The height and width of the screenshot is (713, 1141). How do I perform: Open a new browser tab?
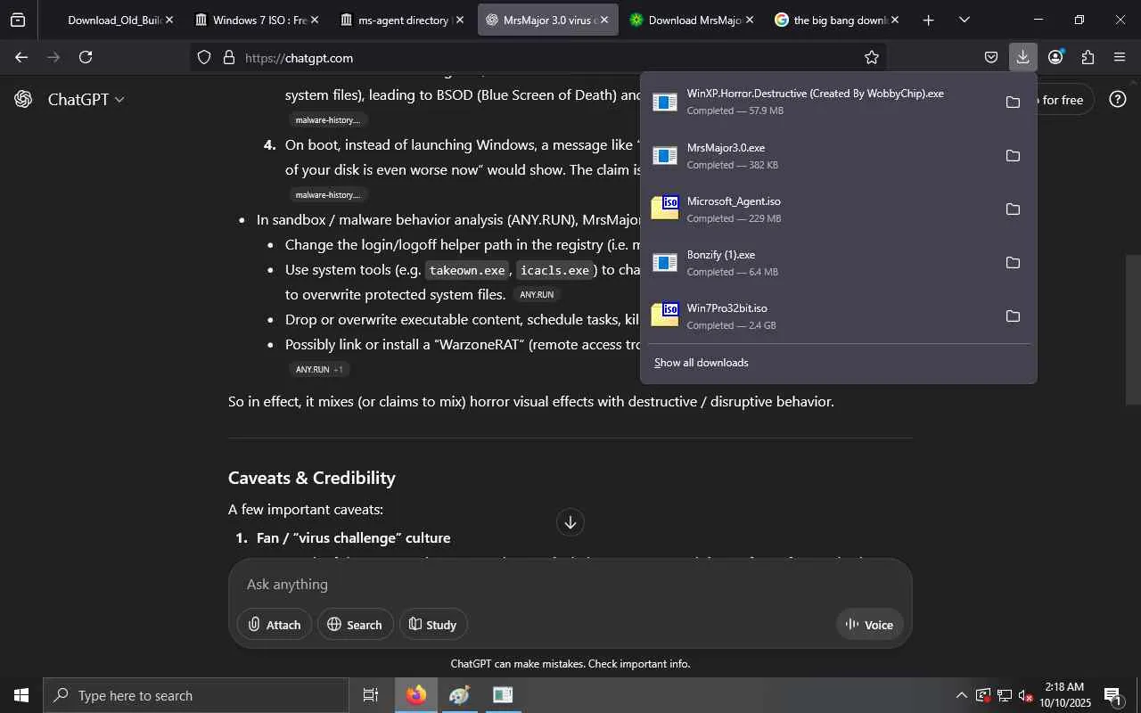928,20
